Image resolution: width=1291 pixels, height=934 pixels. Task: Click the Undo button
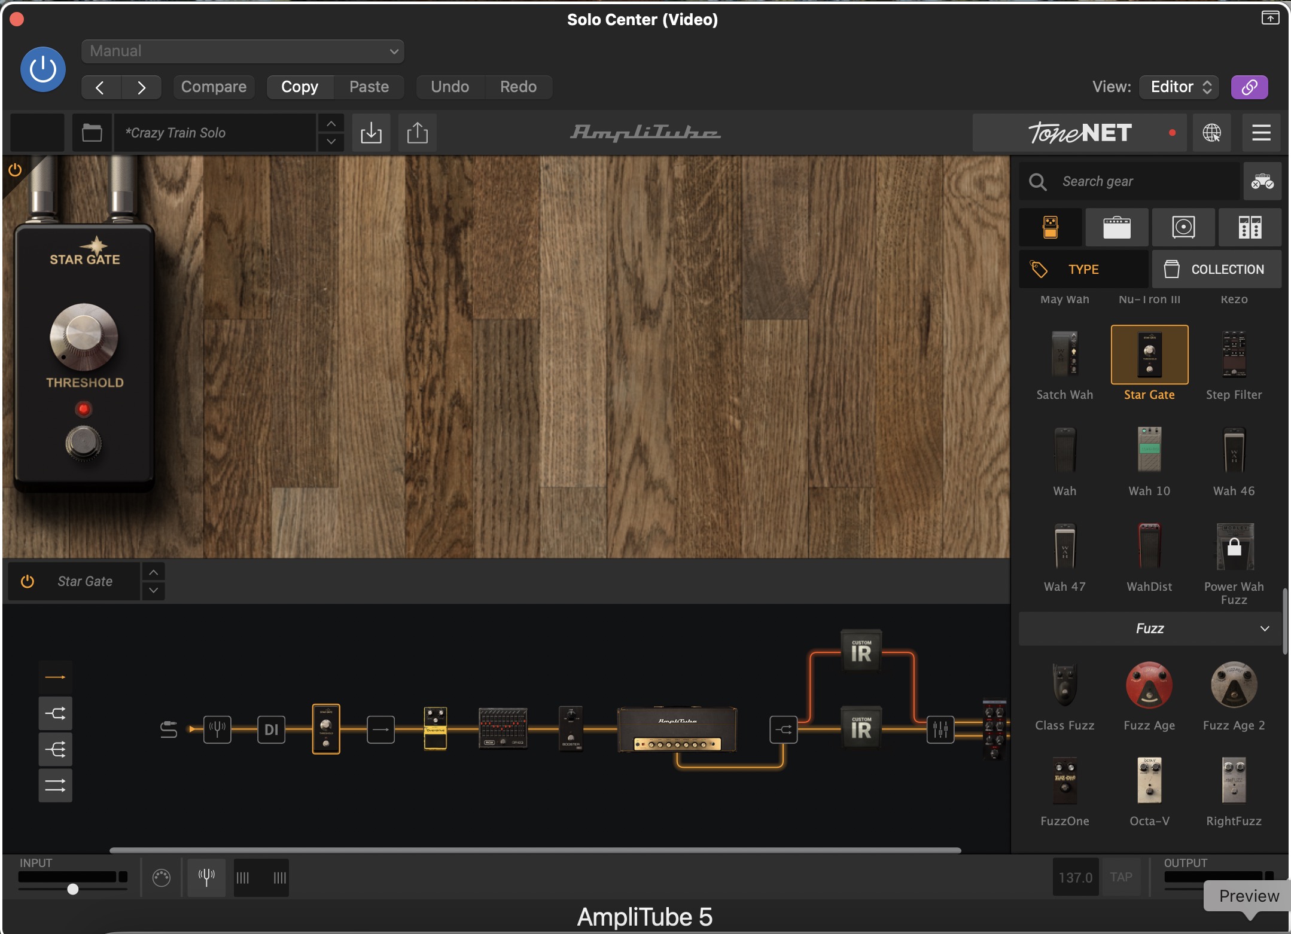pyautogui.click(x=450, y=87)
